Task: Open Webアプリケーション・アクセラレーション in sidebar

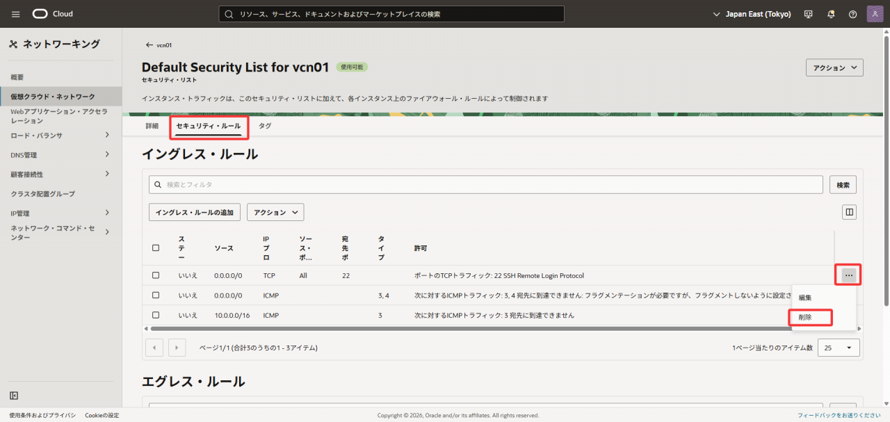Action: point(59,115)
